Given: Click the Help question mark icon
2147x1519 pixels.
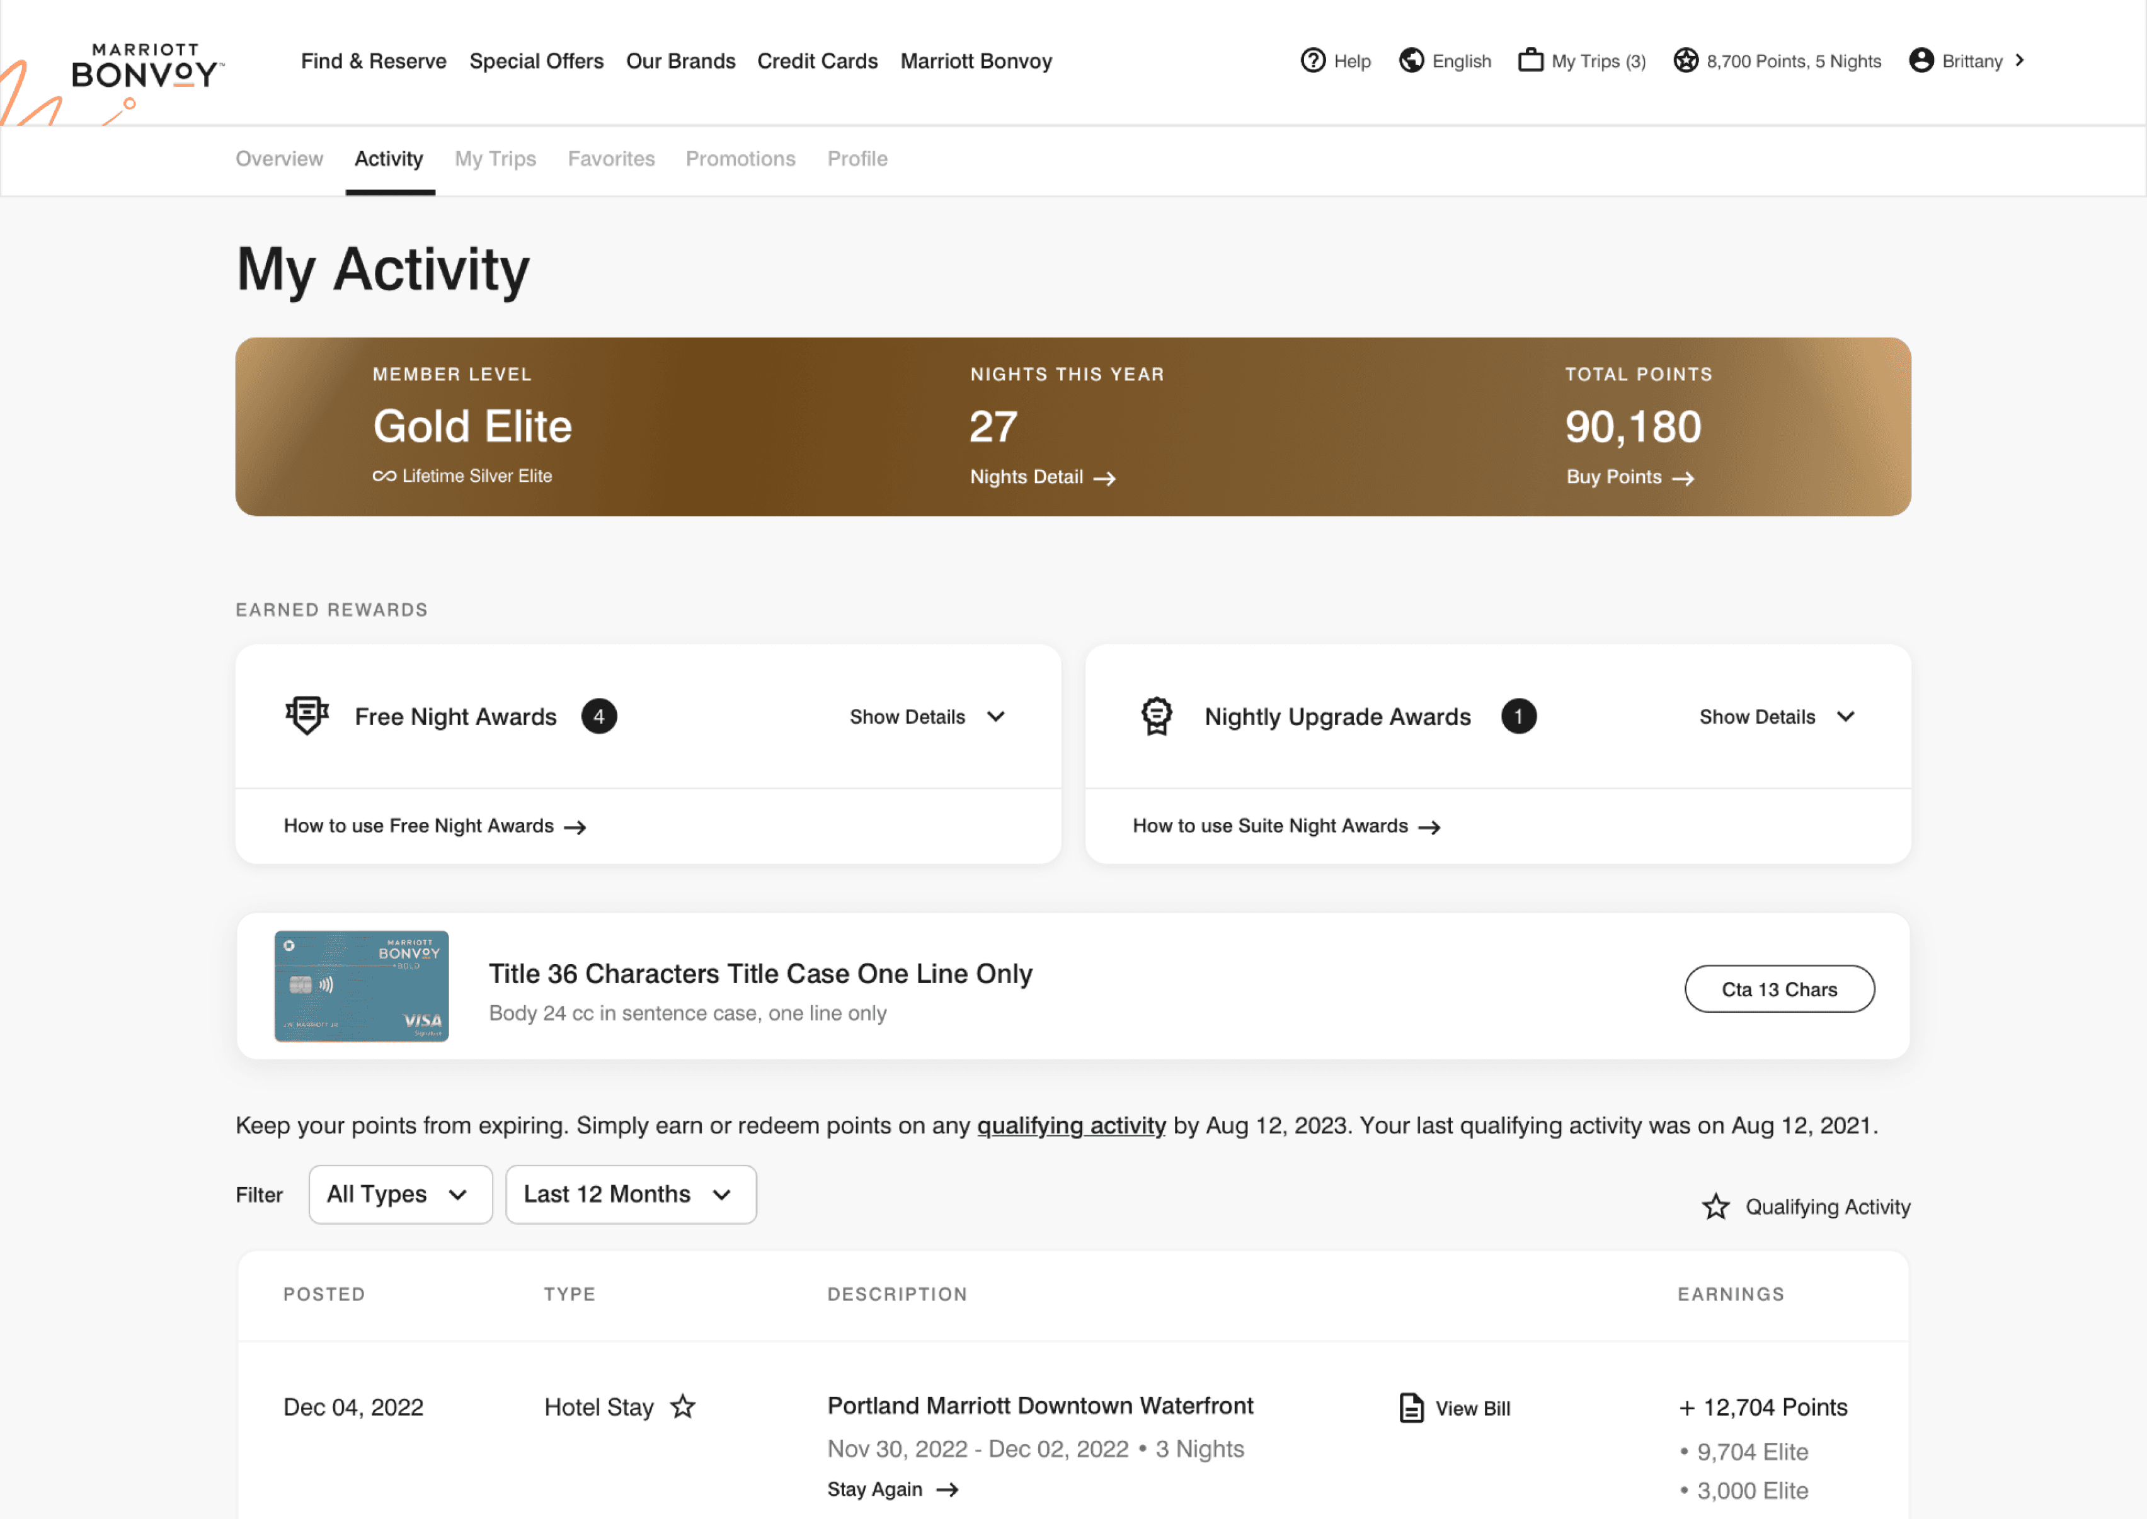Looking at the screenshot, I should [x=1312, y=61].
